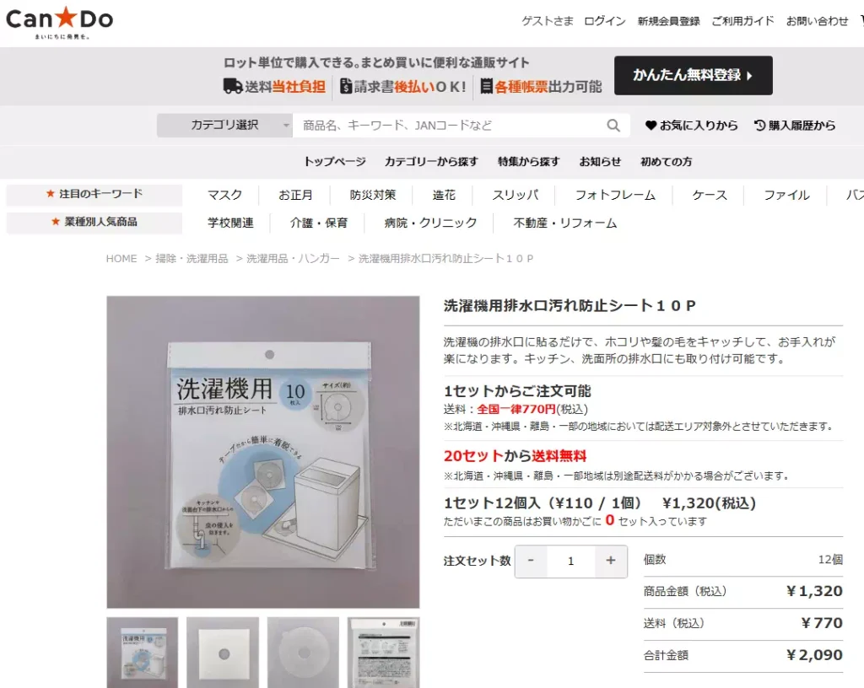The width and height of the screenshot is (864, 688).
Task: Click 掃除・洗濯用品 breadcrumb link
Action: 192,259
